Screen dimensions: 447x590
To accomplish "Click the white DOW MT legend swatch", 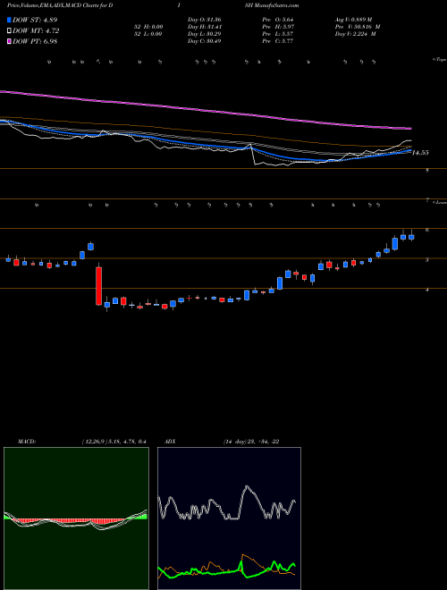I will [10, 31].
